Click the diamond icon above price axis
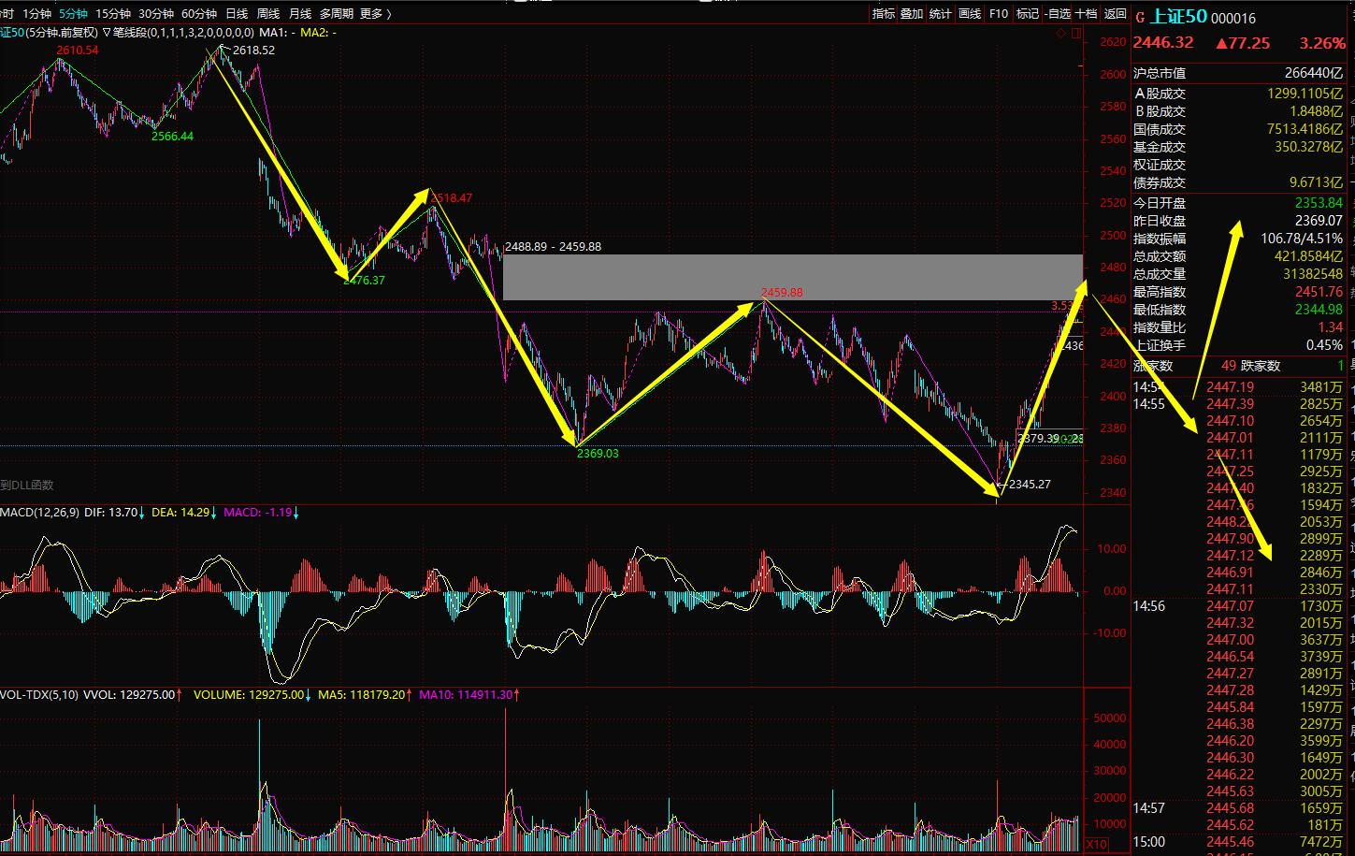The width and height of the screenshot is (1355, 856). 1061,33
